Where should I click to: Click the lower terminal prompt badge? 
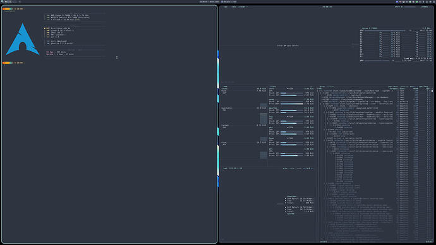8,63
